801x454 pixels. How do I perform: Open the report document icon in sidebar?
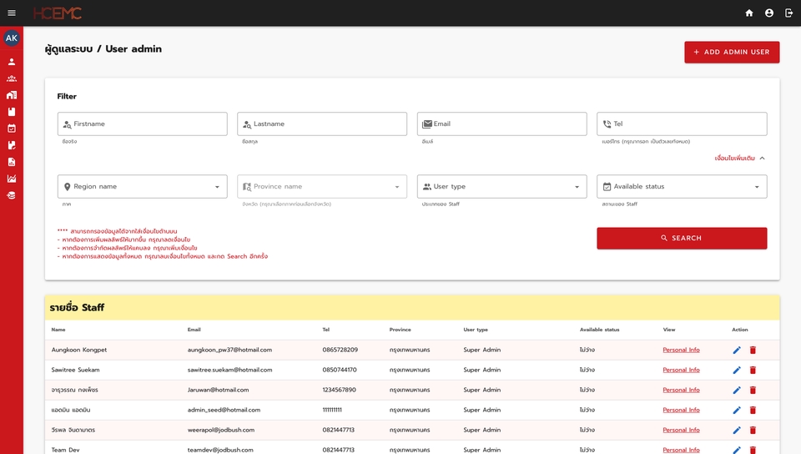11,162
